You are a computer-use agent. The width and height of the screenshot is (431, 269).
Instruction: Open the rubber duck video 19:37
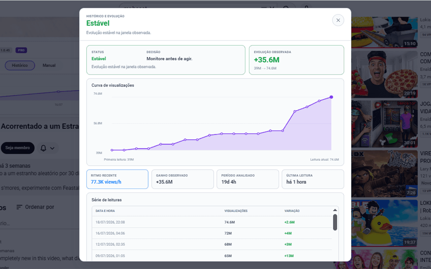384,224
